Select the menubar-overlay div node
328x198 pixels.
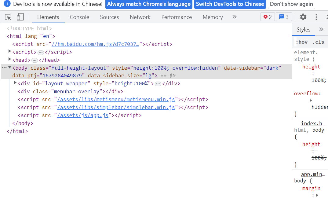coord(71,91)
